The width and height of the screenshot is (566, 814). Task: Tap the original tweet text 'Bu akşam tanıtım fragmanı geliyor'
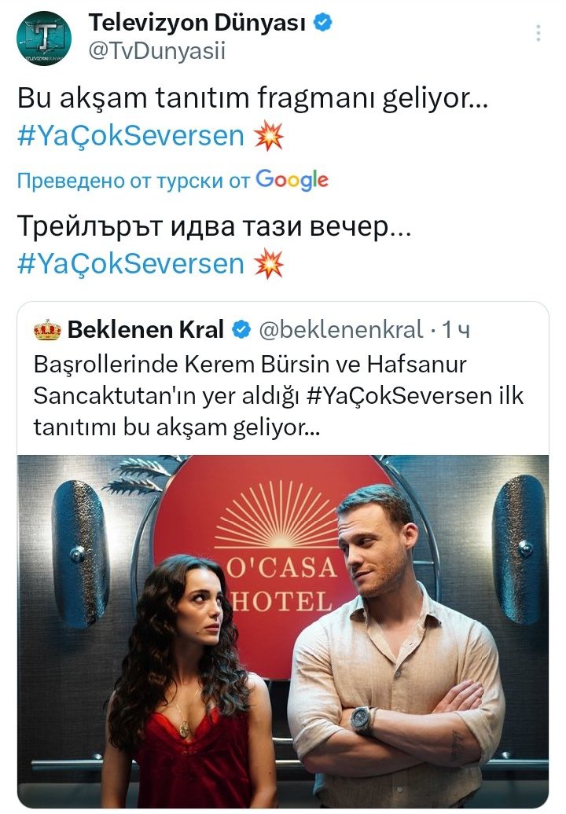(x=252, y=99)
